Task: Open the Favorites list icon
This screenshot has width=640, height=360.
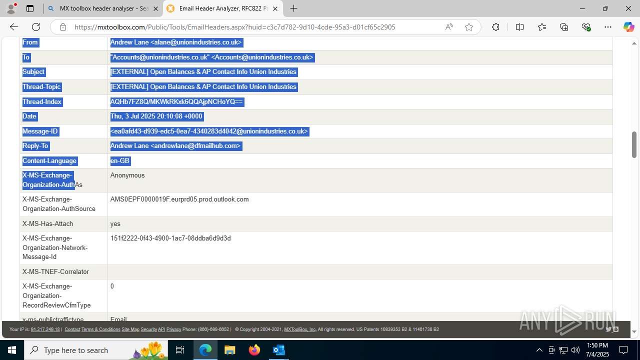Action: (542, 27)
